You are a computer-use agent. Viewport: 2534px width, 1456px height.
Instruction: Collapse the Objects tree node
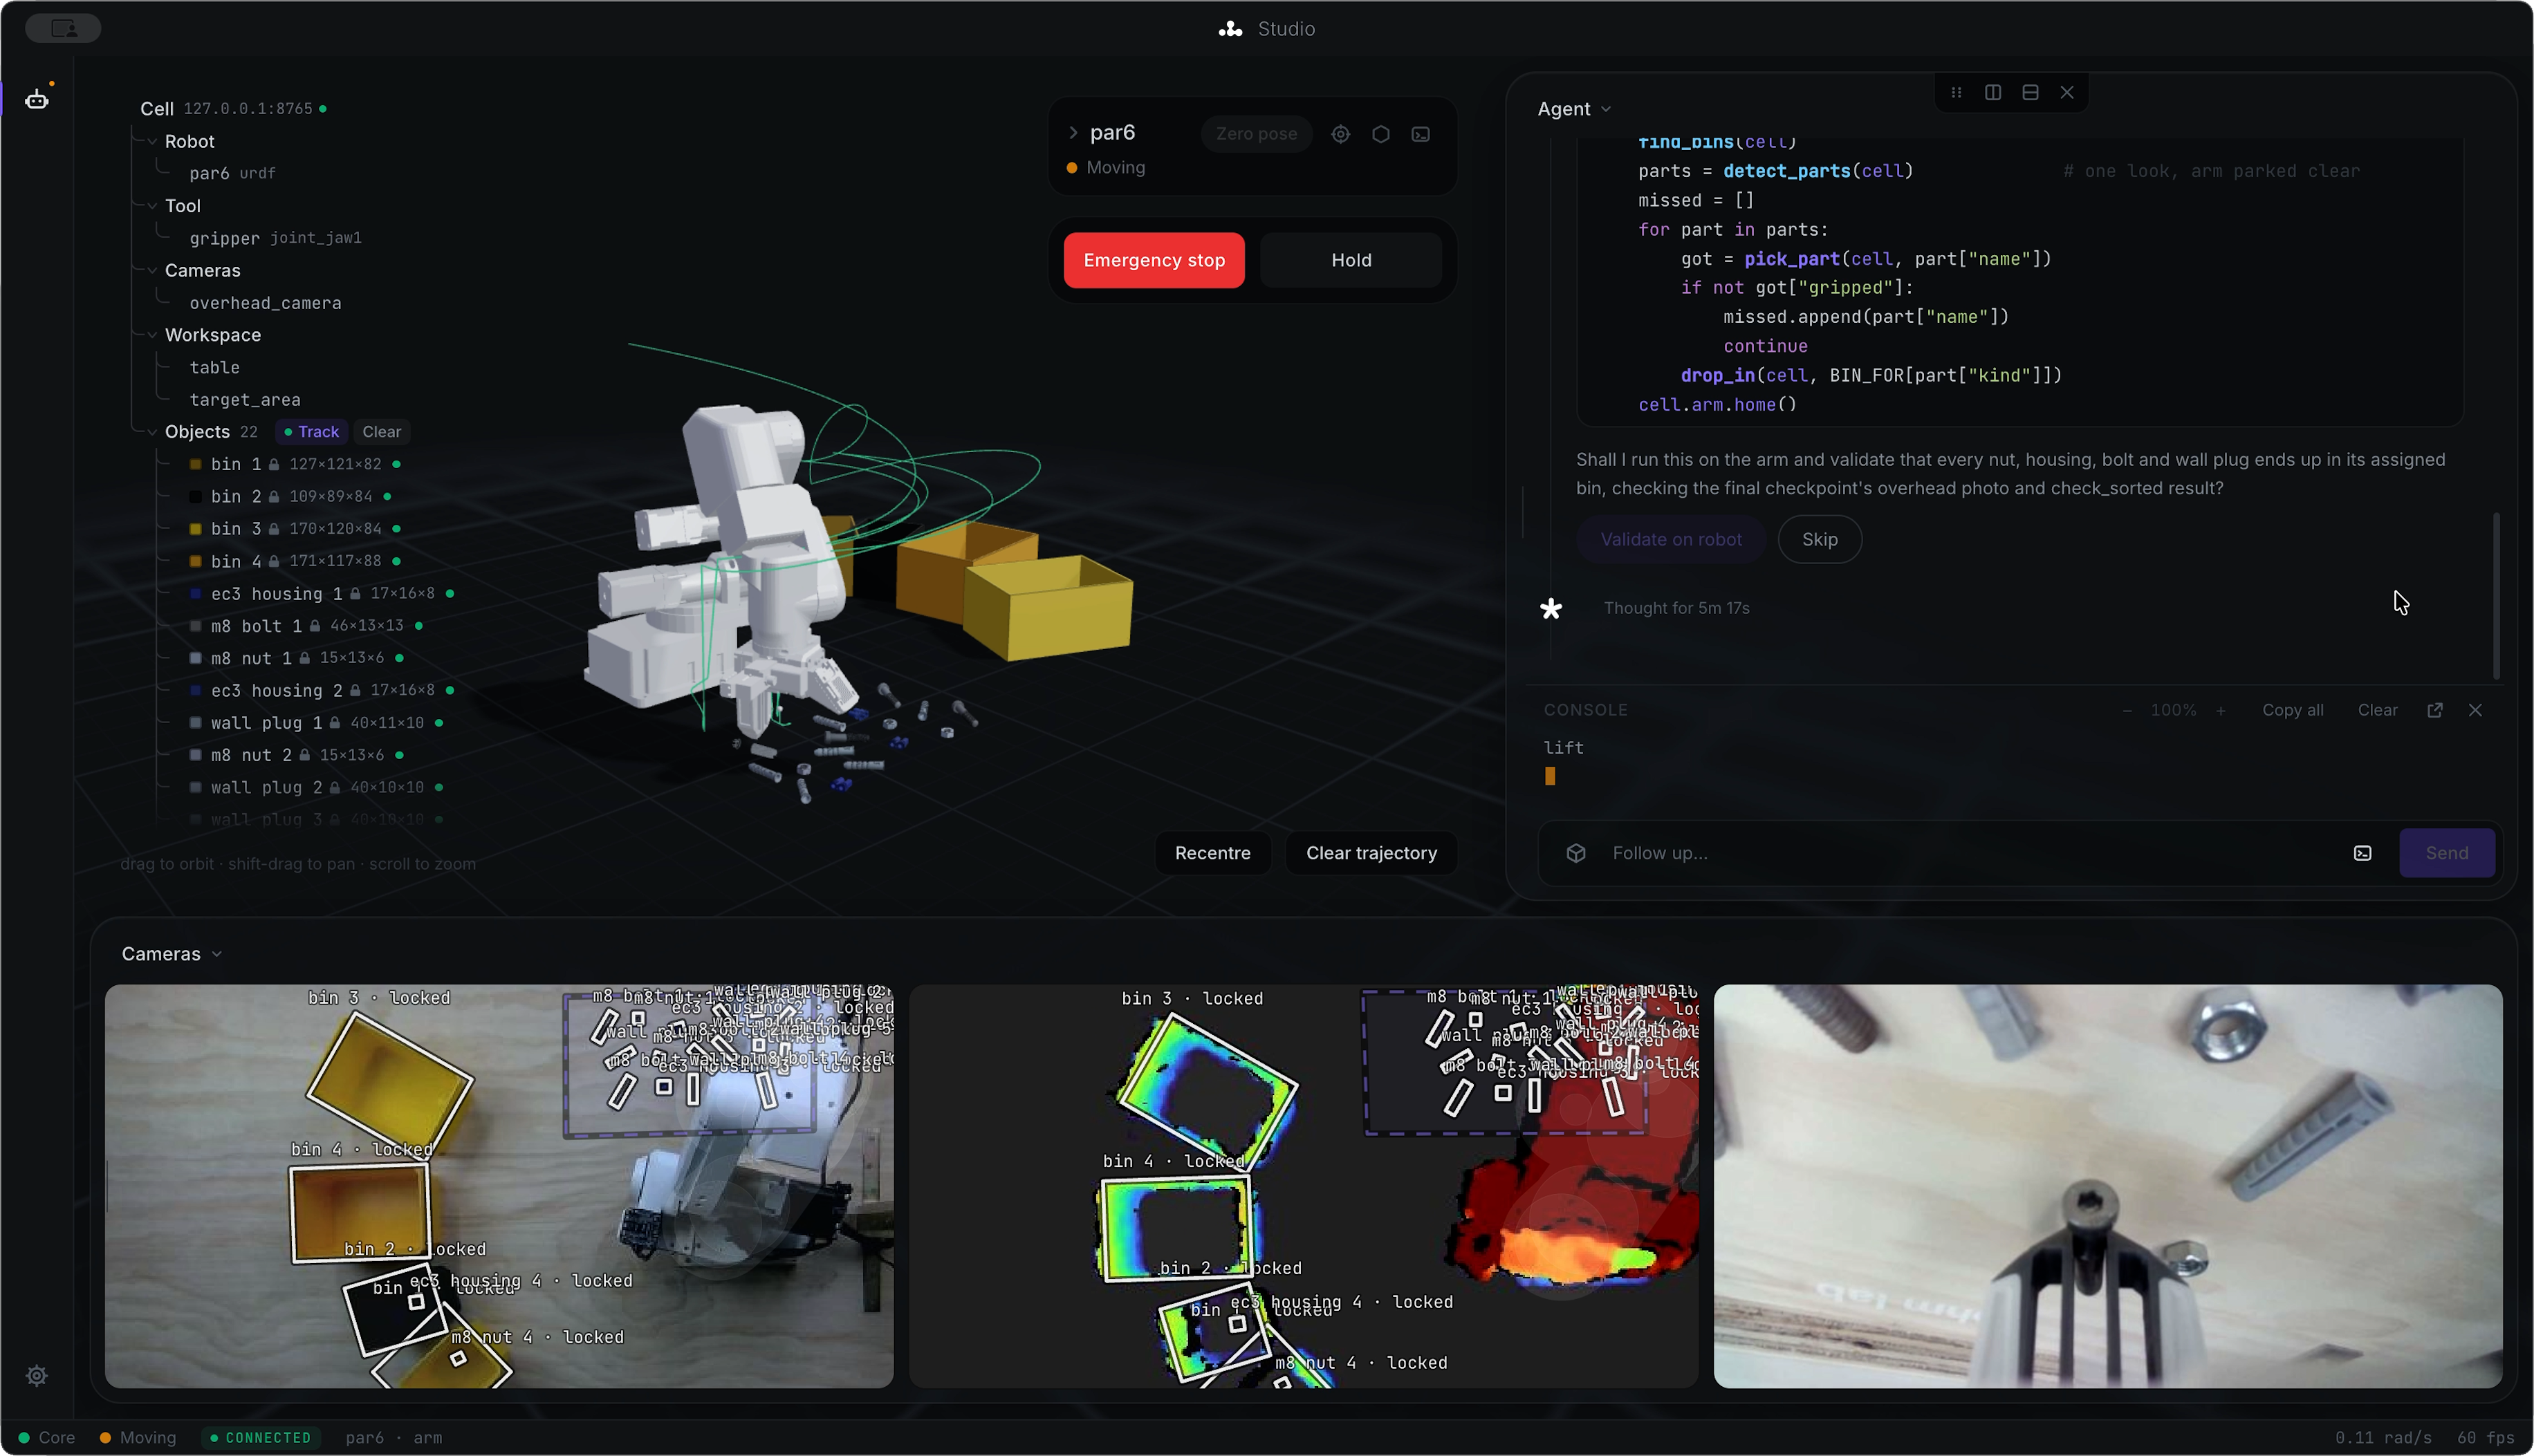(x=152, y=432)
